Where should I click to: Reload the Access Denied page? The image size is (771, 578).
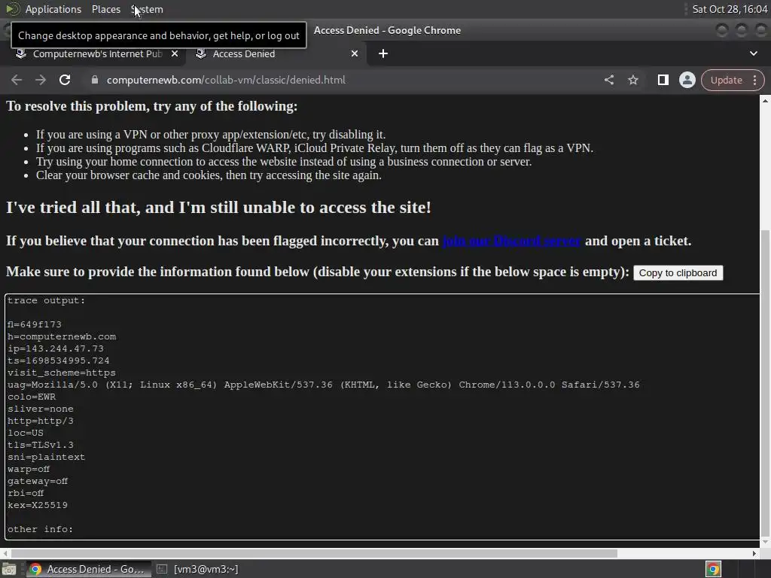65,80
